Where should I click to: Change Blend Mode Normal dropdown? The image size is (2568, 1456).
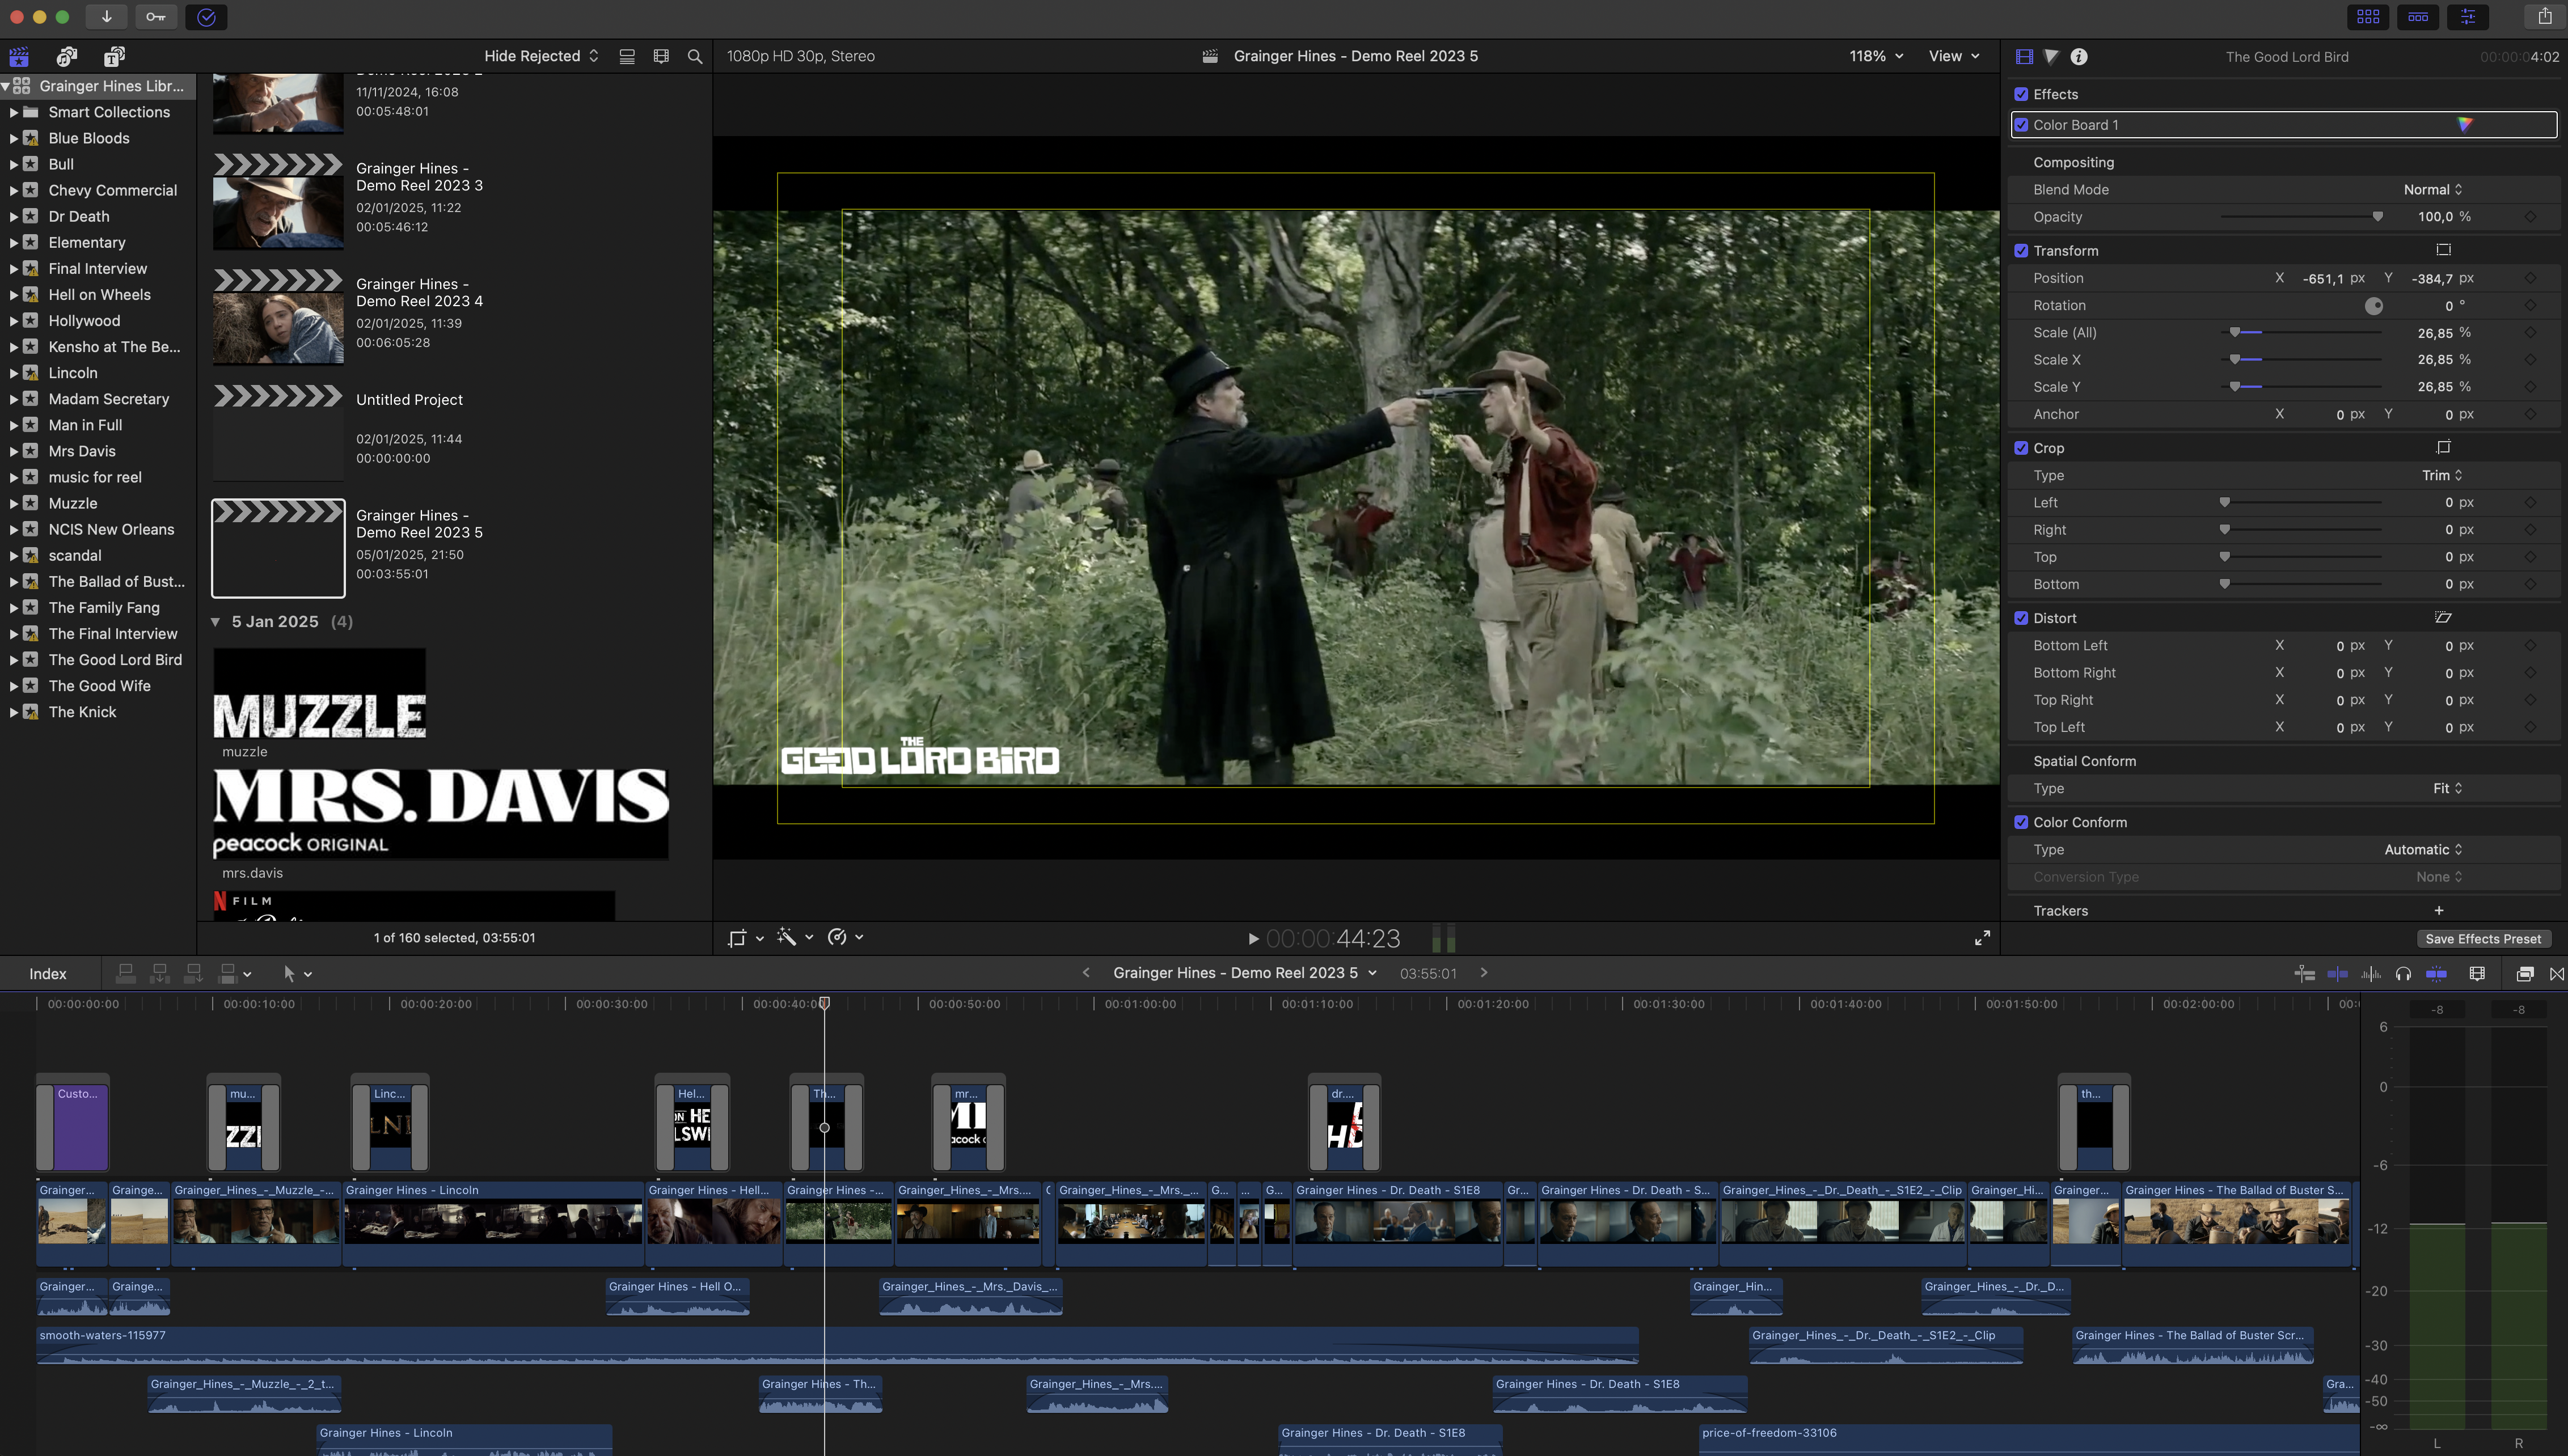2433,190
